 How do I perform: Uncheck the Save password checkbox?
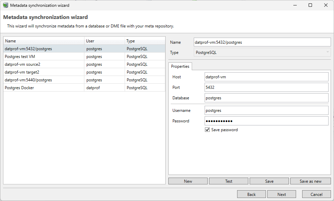pos(207,129)
